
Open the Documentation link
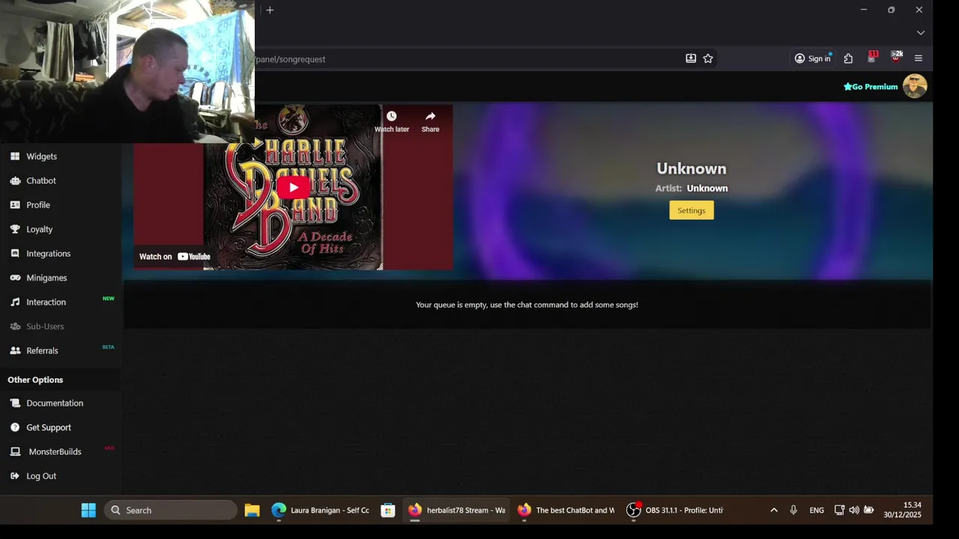(x=55, y=403)
